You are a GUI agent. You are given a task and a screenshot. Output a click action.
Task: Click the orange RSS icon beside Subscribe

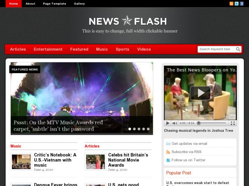click(x=168, y=152)
